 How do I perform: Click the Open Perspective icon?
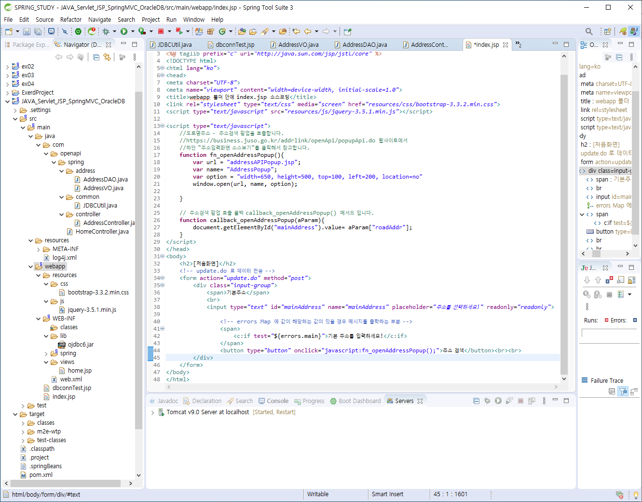click(x=608, y=31)
